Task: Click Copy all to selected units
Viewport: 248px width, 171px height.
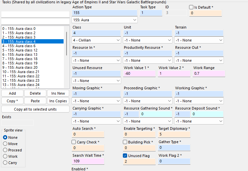Action: pos(35,109)
